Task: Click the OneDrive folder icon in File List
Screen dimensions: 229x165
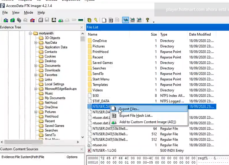Action: tap(90, 40)
